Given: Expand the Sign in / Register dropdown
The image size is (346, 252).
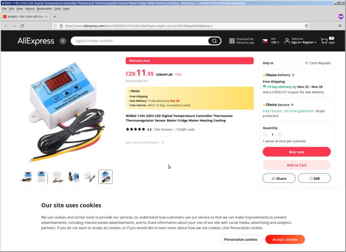Looking at the screenshot, I should [304, 42].
